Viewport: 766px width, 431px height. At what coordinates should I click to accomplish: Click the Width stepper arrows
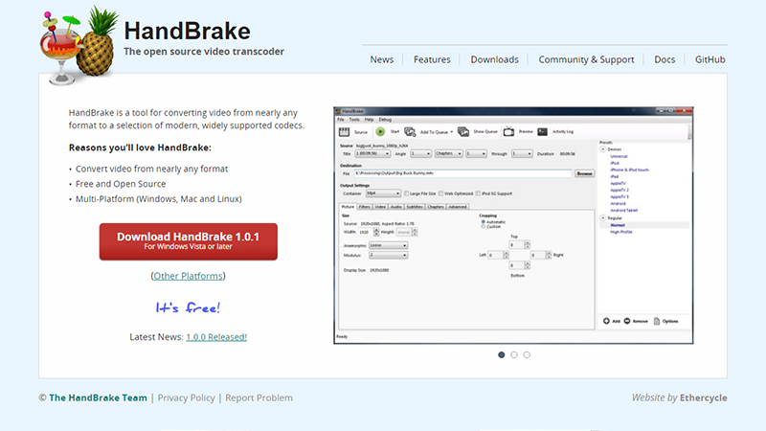click(376, 232)
